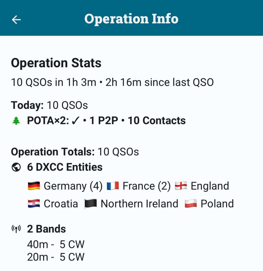Viewport: 263px width, 271px height.
Task: Select the 6 DXCC Entities label
Action: [65, 167]
